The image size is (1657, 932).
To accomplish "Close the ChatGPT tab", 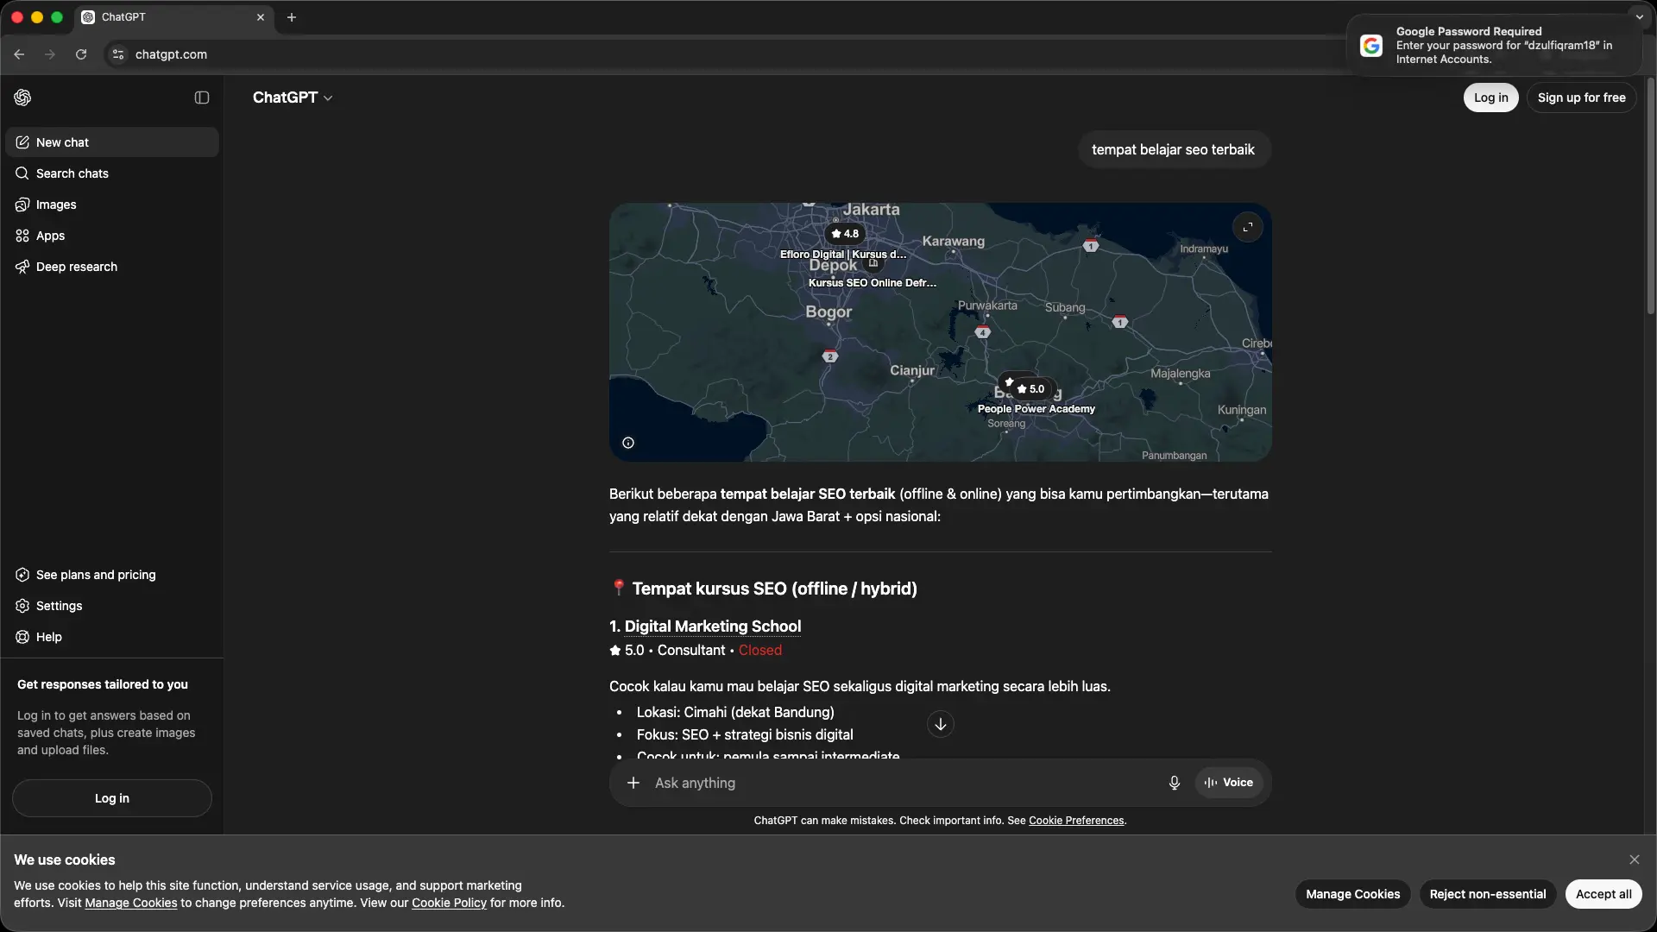I will (x=261, y=17).
